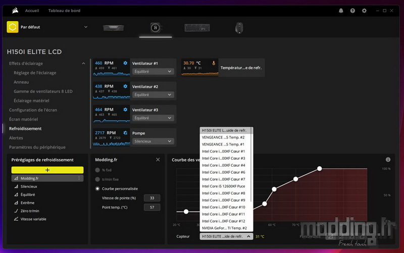The image size is (404, 253).
Task: Open gear settings for Ventilateur #2
Action: (125, 86)
